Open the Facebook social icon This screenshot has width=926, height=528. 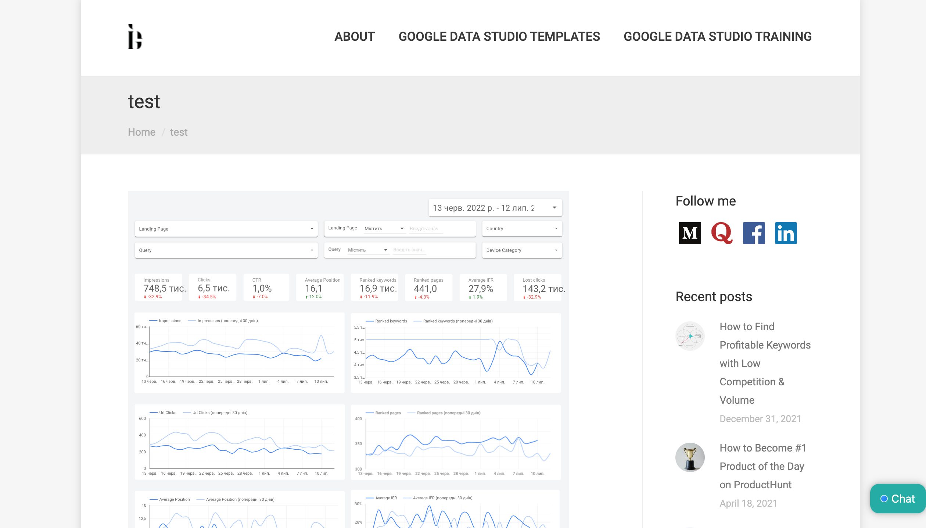(754, 233)
